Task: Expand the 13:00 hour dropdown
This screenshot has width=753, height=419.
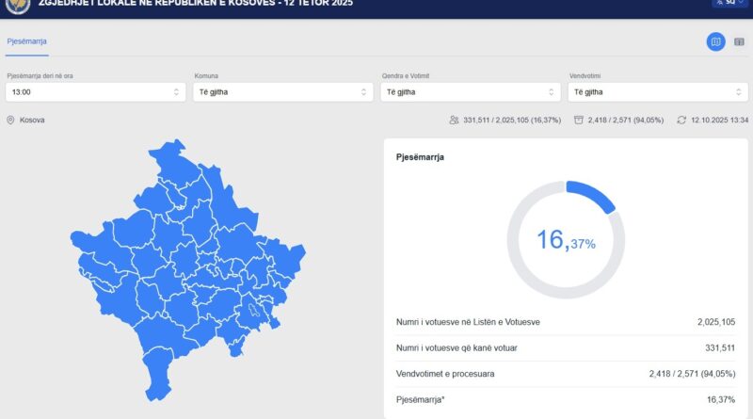Action: [x=94, y=92]
